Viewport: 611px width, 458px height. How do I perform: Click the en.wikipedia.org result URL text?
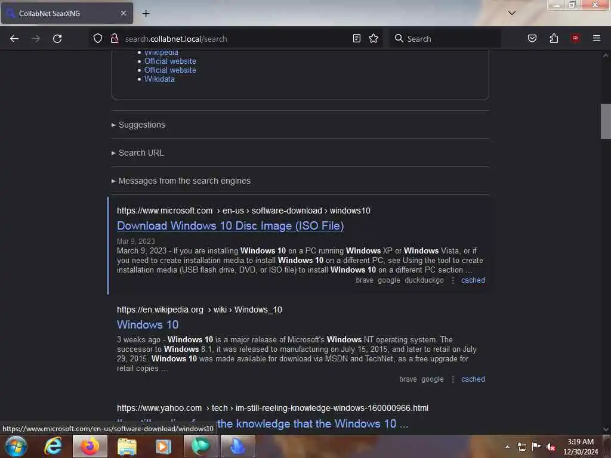pos(199,310)
